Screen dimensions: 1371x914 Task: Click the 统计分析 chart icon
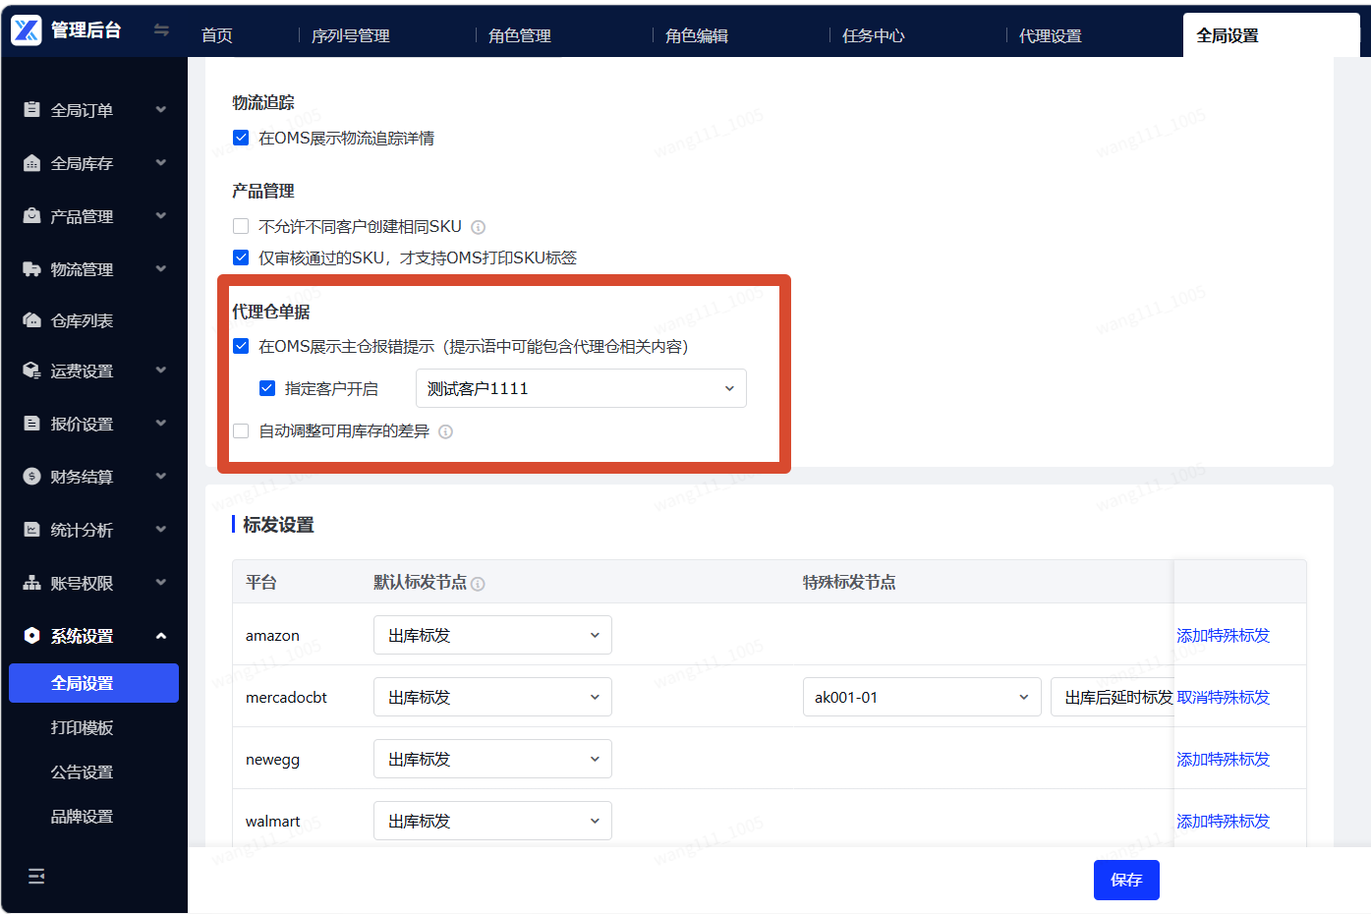click(31, 530)
